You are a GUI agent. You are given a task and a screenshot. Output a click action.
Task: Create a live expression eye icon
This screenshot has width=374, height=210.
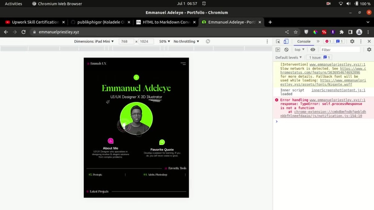click(313, 50)
